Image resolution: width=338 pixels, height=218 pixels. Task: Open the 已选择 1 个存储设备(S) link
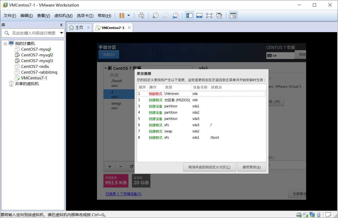coord(124,194)
